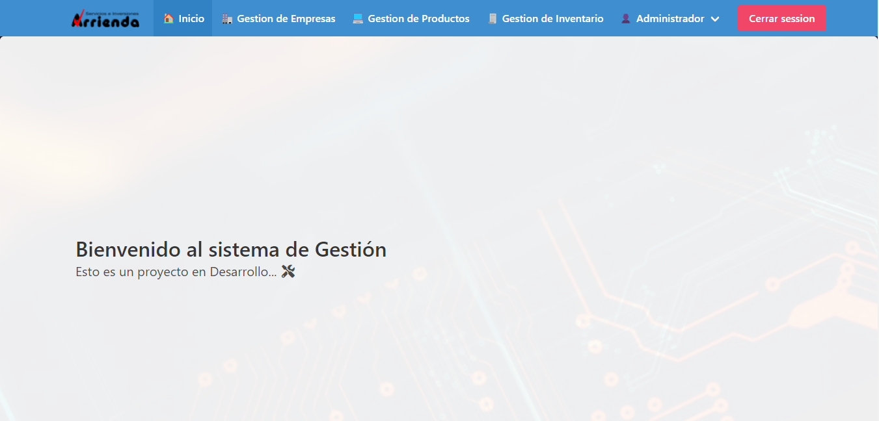Click the Administrador label text

pos(669,19)
